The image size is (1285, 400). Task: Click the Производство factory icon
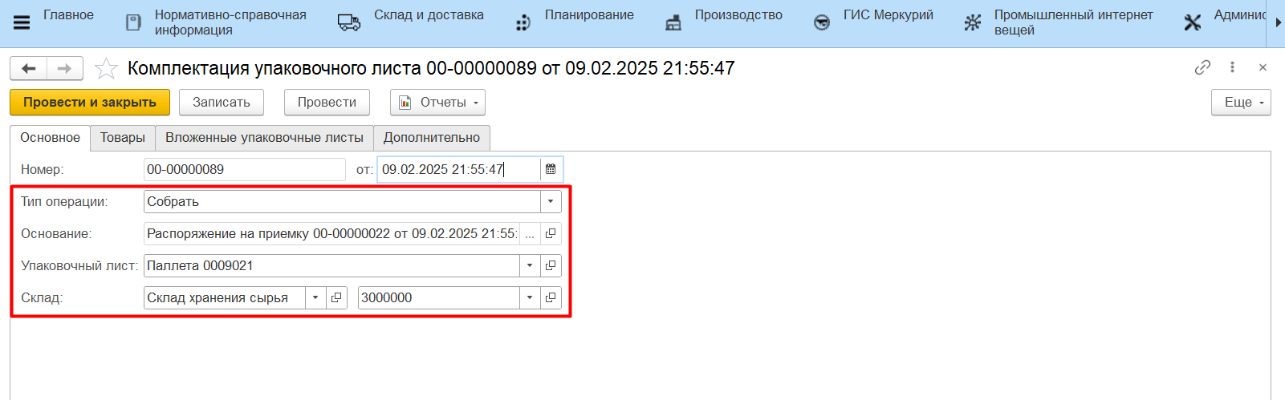coord(673,22)
